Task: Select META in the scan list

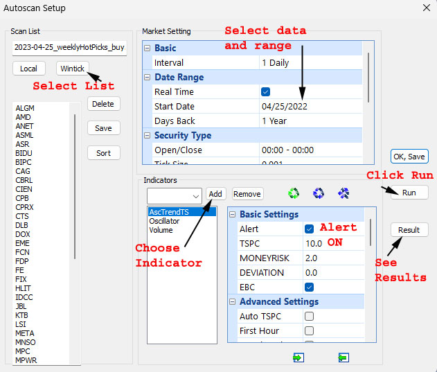Action: [25, 333]
